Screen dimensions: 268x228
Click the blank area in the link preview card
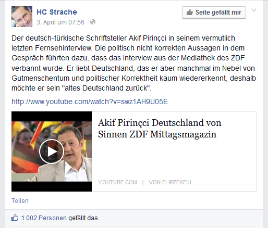point(174,160)
